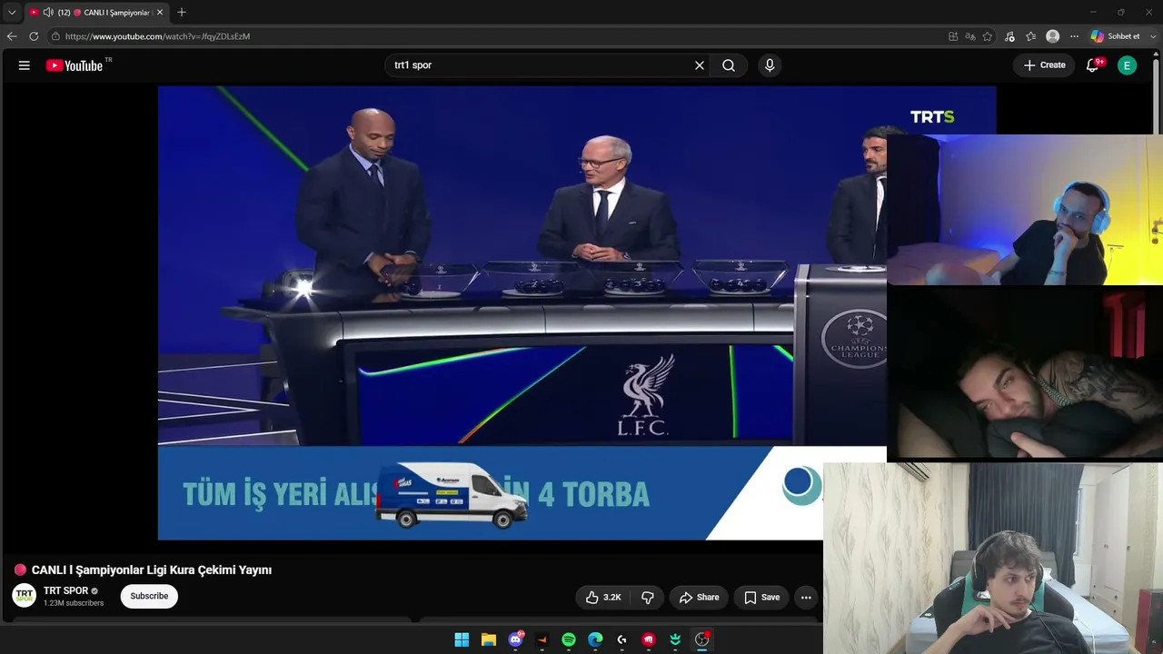Reload the page in the browser

pos(34,36)
